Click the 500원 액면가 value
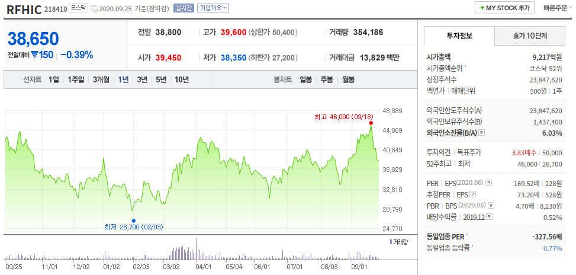This screenshot has height=275, width=576. click(538, 91)
